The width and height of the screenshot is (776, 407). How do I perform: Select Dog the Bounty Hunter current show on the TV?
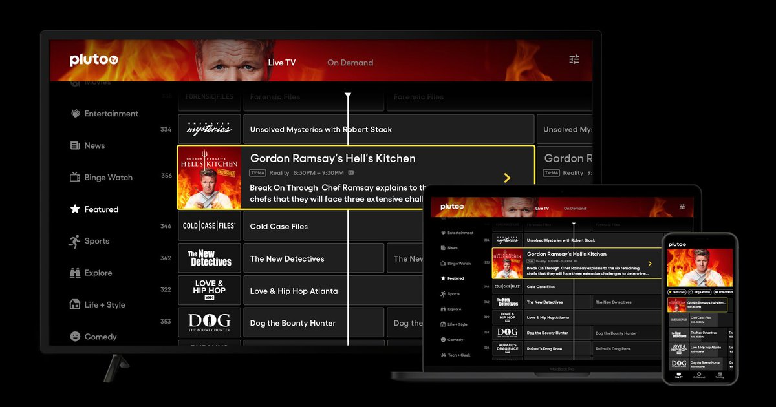pyautogui.click(x=313, y=323)
